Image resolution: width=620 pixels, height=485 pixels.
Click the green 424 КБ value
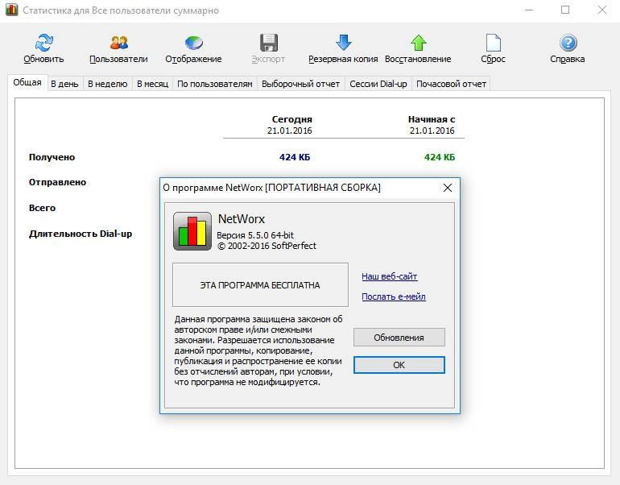tap(440, 157)
